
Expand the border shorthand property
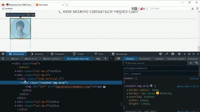click(127, 93)
